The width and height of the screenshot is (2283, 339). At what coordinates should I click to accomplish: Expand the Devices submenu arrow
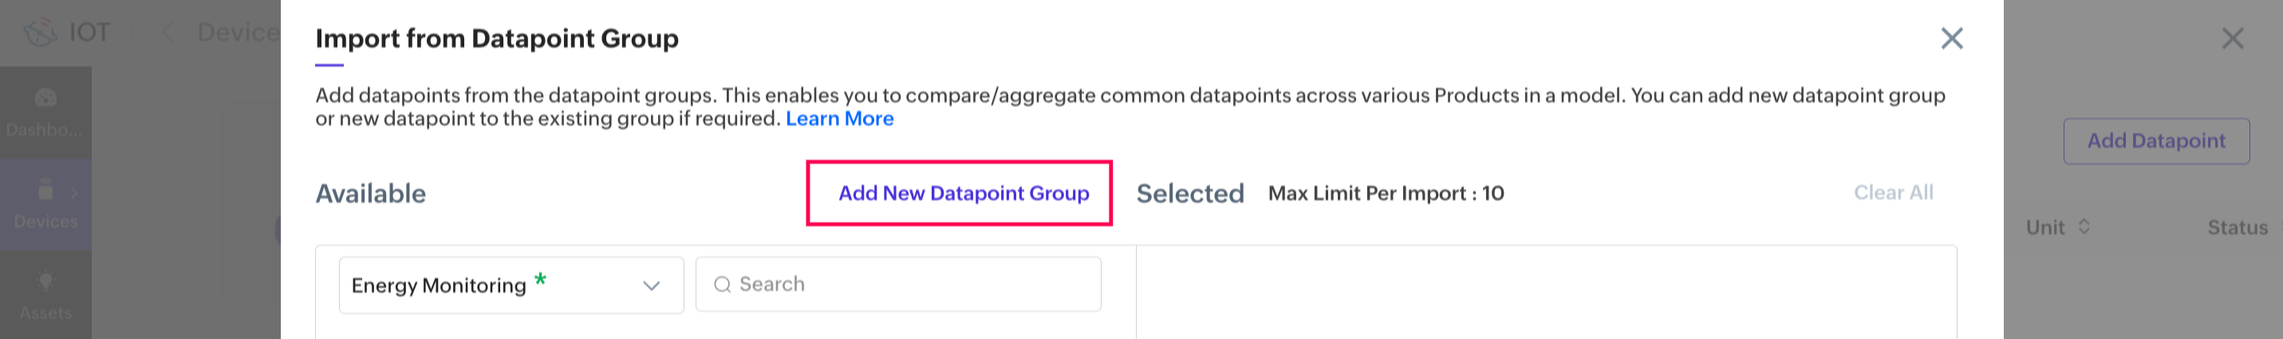pyautogui.click(x=74, y=192)
